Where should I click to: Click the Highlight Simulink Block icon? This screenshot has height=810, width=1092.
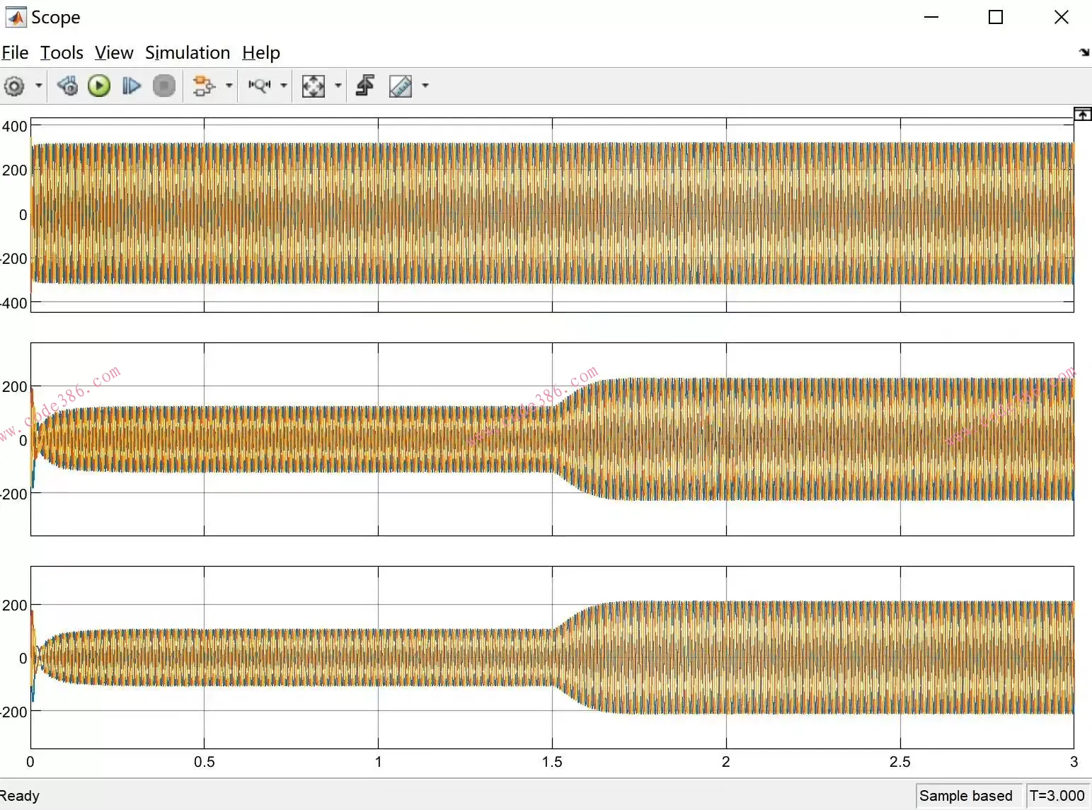203,86
